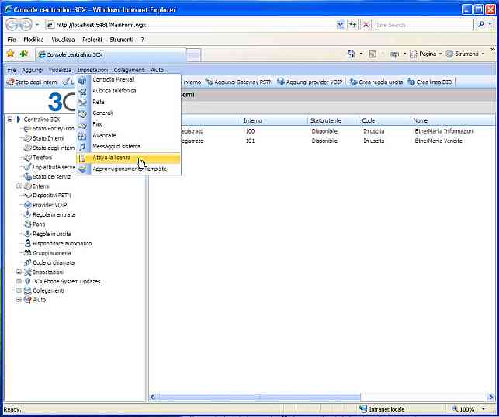This screenshot has height=417, width=499.
Task: Collapse the Centralino 3CX tree root
Action: (x=10, y=120)
